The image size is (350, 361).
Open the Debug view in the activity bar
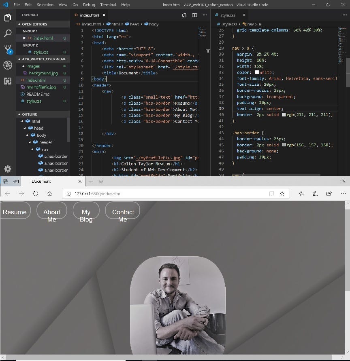click(x=7, y=65)
